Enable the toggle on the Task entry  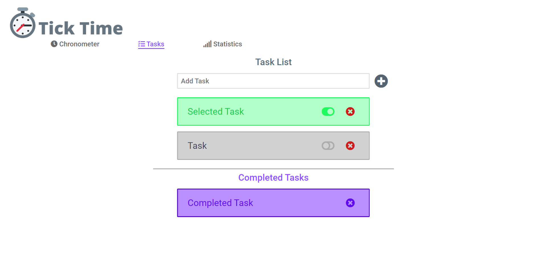coord(328,146)
